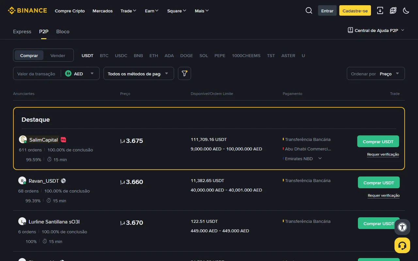Click the 111,709.16 USDT available amount
This screenshot has height=261, width=418.
(209, 139)
